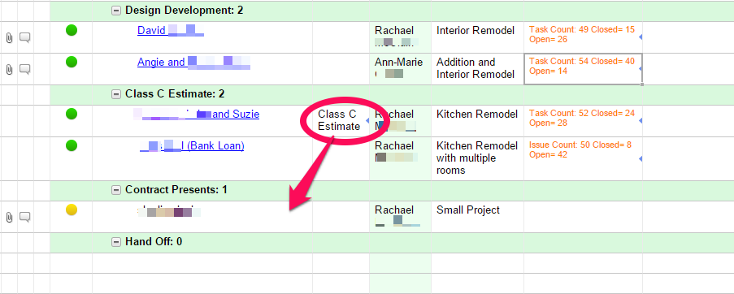This screenshot has height=294, width=734.
Task: Click yellow status dot on Small Project row
Action: coord(72,210)
